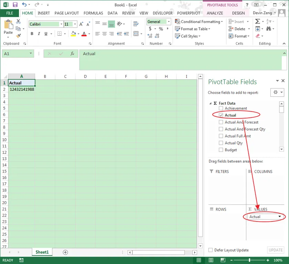Image resolution: width=289 pixels, height=264 pixels.
Task: Switch to the FORMULAS tab
Action: [x=93, y=13]
